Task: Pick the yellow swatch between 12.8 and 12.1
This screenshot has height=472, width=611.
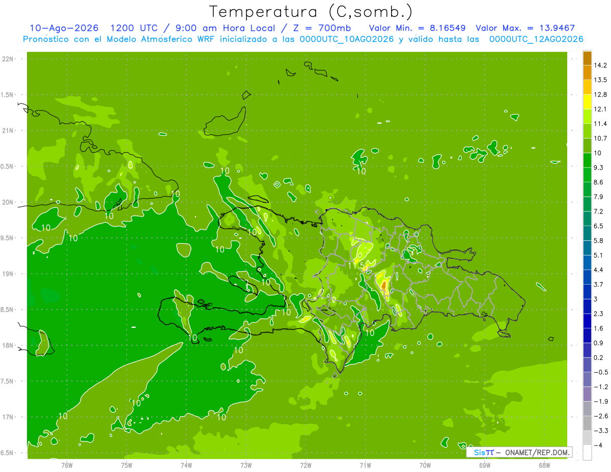Action: click(587, 102)
